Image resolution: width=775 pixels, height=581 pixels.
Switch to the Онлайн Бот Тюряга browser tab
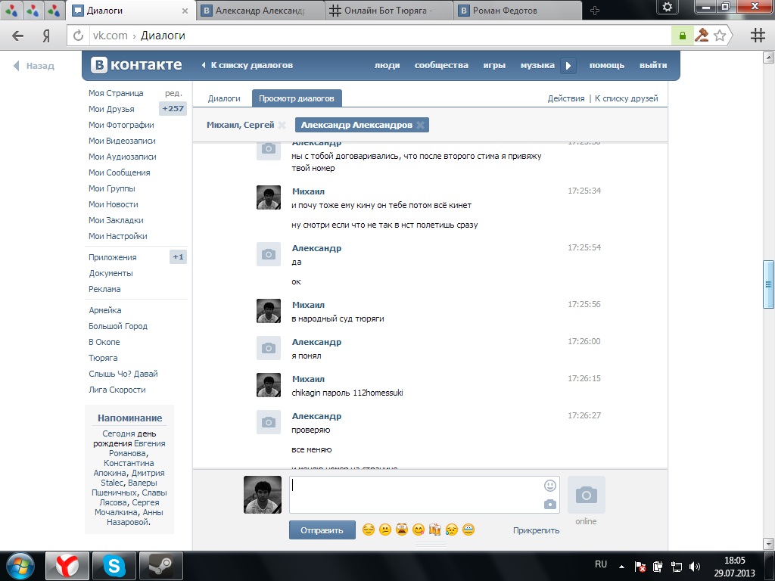390,11
